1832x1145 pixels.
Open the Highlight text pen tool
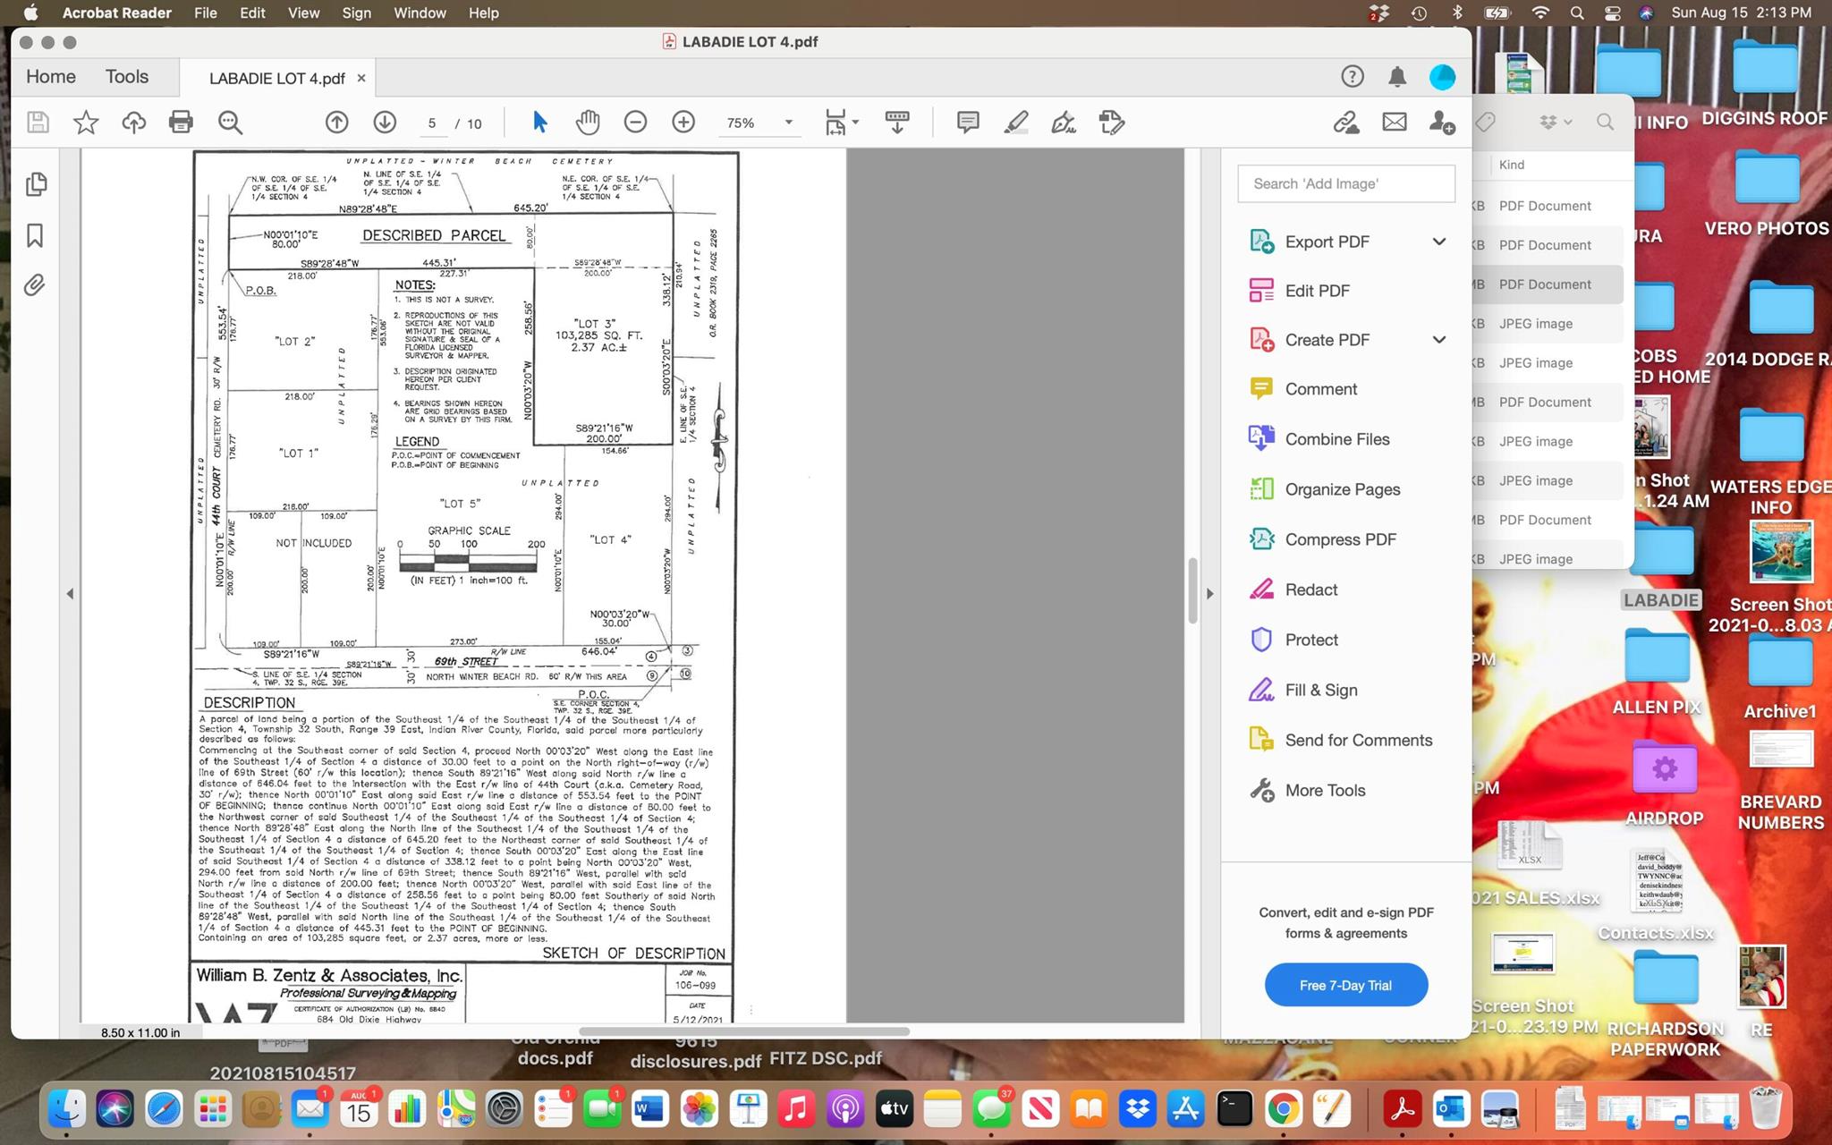(x=1015, y=123)
